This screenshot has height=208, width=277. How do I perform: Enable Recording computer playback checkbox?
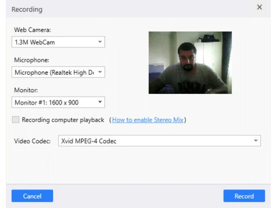point(16,120)
